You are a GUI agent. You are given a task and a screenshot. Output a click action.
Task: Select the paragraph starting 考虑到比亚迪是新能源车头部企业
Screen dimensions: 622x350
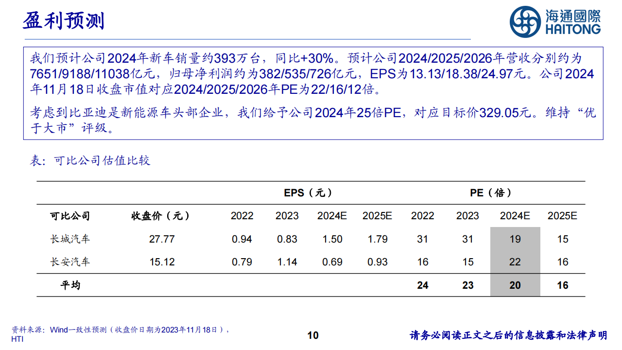click(313, 121)
